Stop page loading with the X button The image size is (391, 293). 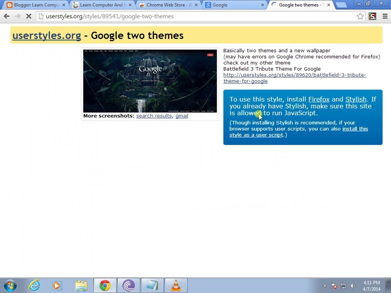tap(29, 16)
